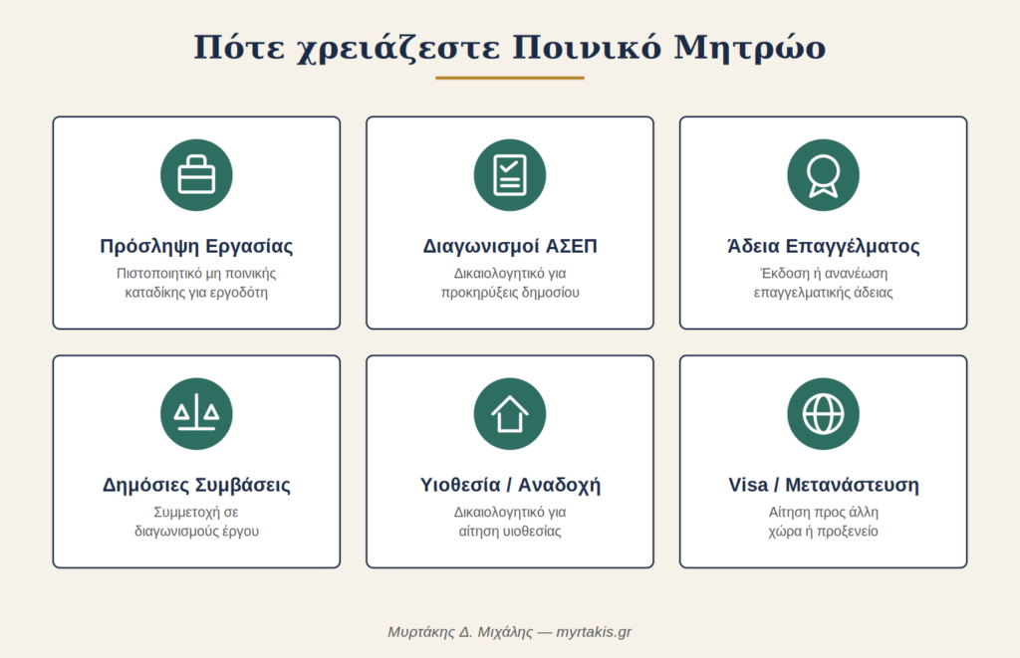Viewport: 1020px width, 658px height.
Task: Select the heading Άδεια Επαγγέλματος
Action: (x=824, y=247)
